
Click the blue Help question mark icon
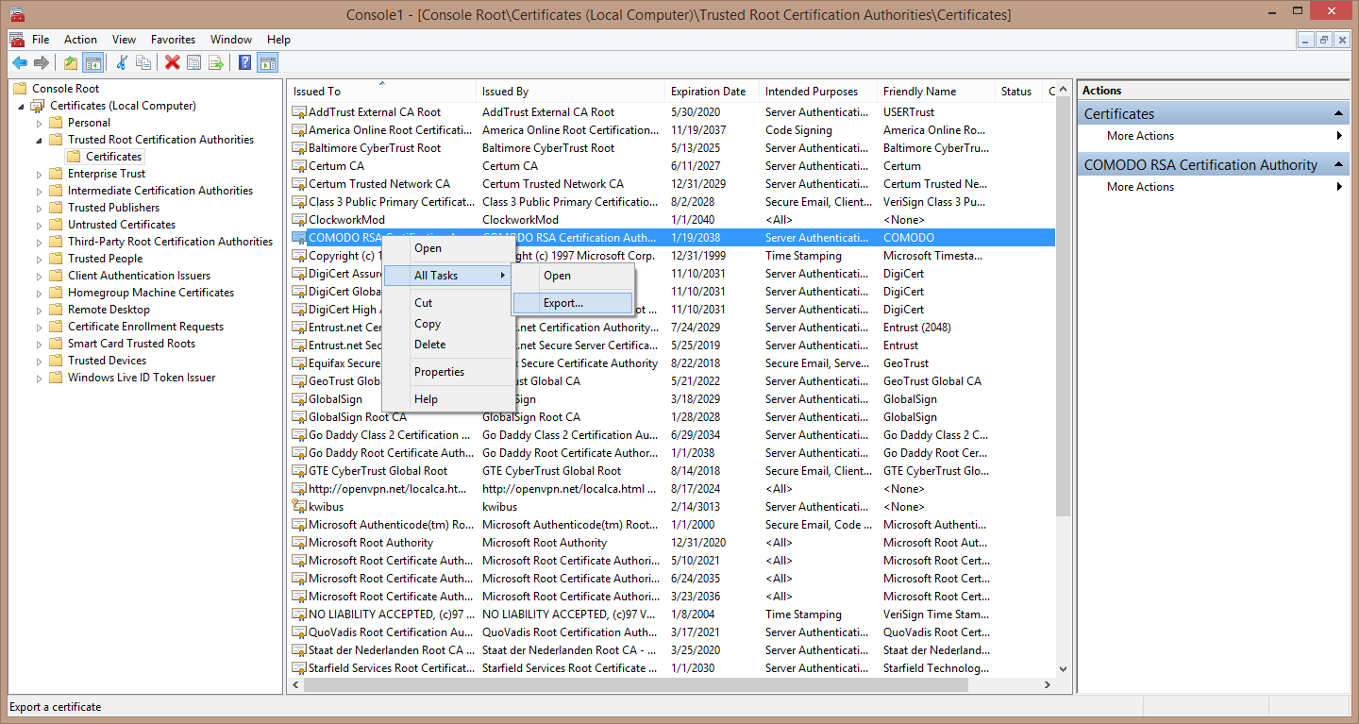(245, 62)
